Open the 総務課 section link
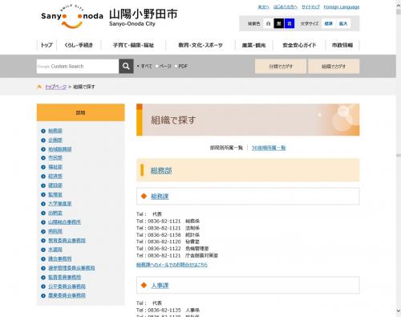Viewport: 401px width, 317px height. tap(160, 197)
